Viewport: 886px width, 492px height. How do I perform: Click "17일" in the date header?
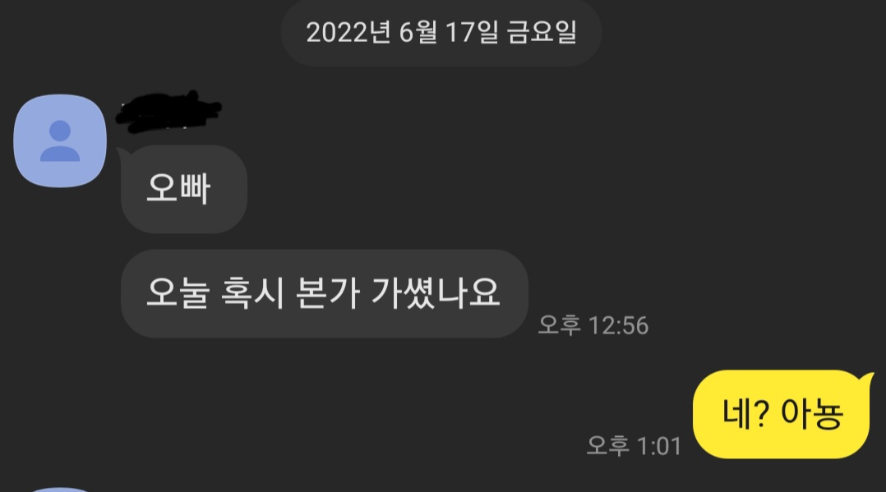pos(472,32)
